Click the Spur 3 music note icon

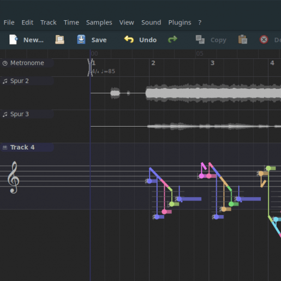pos(5,115)
